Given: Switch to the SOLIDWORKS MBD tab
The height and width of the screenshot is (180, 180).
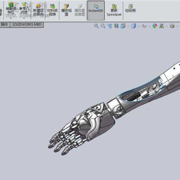Looking at the screenshot, I should (x=27, y=25).
